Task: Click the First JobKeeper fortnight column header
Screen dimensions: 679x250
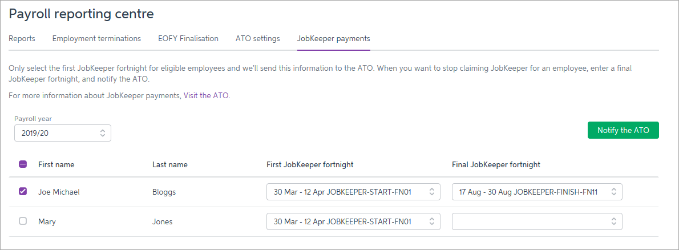Action: (x=310, y=165)
